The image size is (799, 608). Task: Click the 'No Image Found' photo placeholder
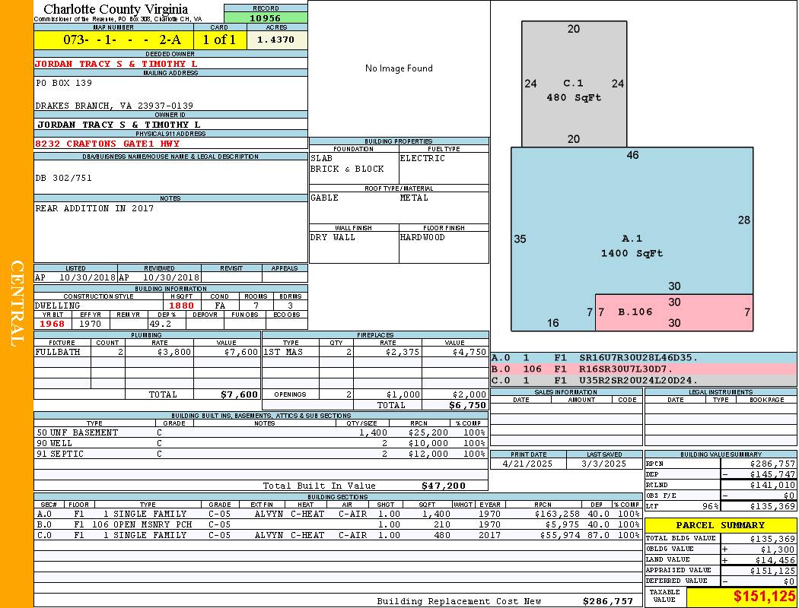[399, 68]
